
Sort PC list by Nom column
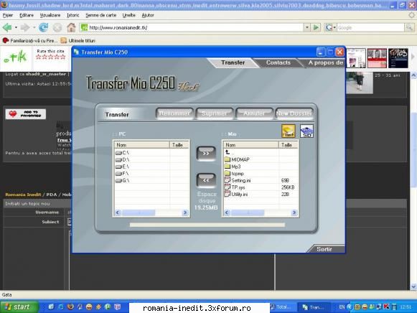click(x=141, y=145)
